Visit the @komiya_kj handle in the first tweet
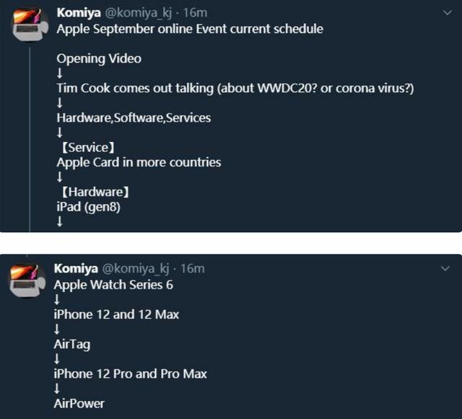 [138, 13]
